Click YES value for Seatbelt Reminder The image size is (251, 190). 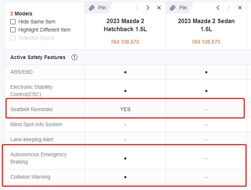coord(125,109)
